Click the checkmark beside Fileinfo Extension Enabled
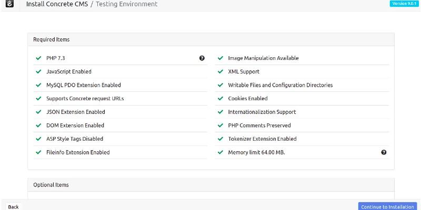Viewport: 421px width, 210px height. pos(38,152)
